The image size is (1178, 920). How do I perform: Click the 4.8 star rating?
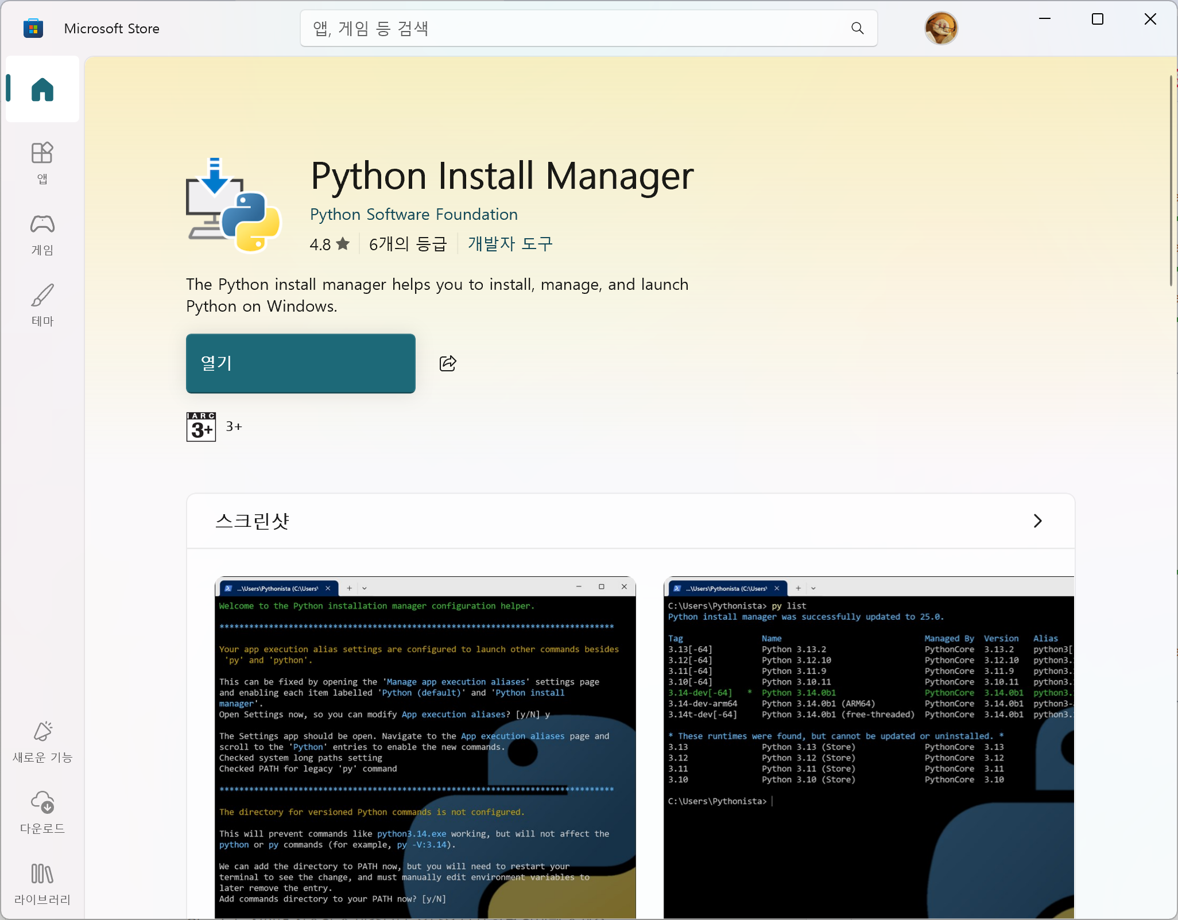point(330,244)
